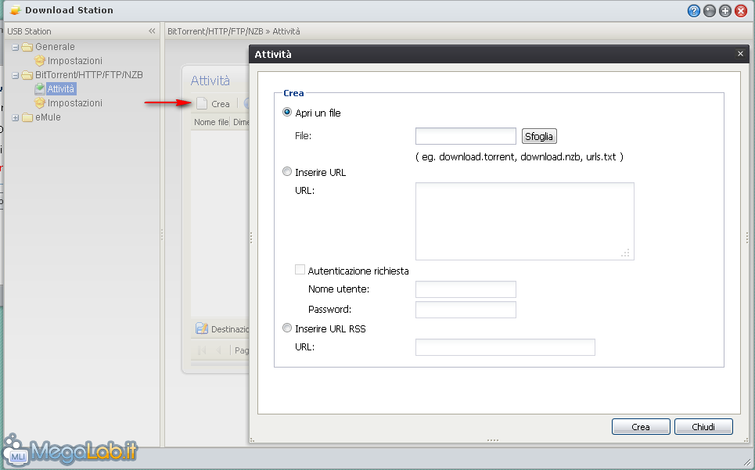Choose the "Inserire URL RSS" radio button
The image size is (755, 470).
tap(287, 328)
